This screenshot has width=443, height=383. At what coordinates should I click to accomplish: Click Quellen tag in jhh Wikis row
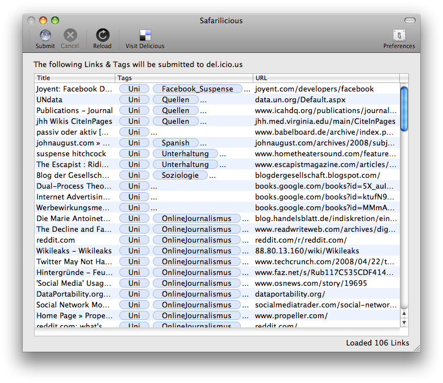click(175, 121)
